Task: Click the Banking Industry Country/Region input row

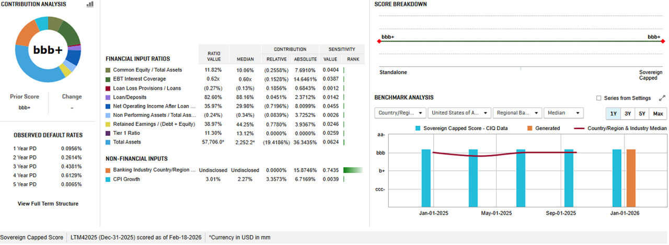Action: pos(154,170)
